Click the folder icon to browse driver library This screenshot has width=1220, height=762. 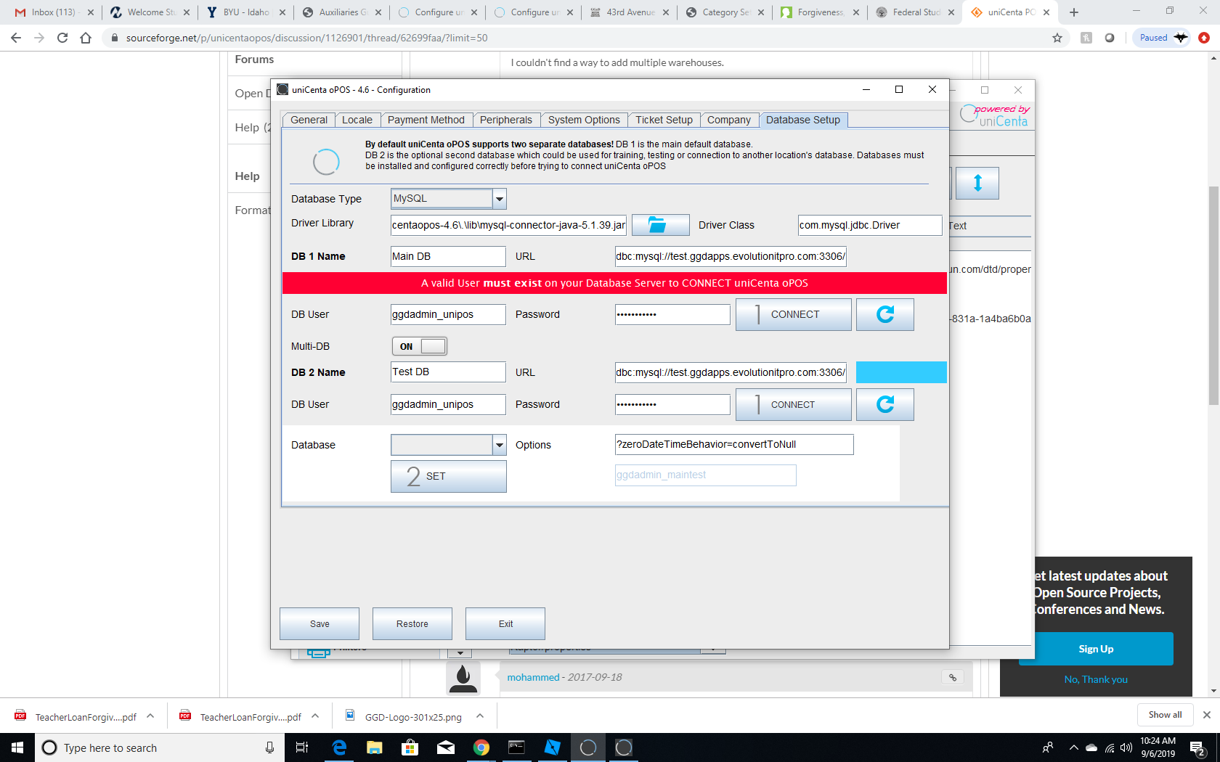pos(660,225)
